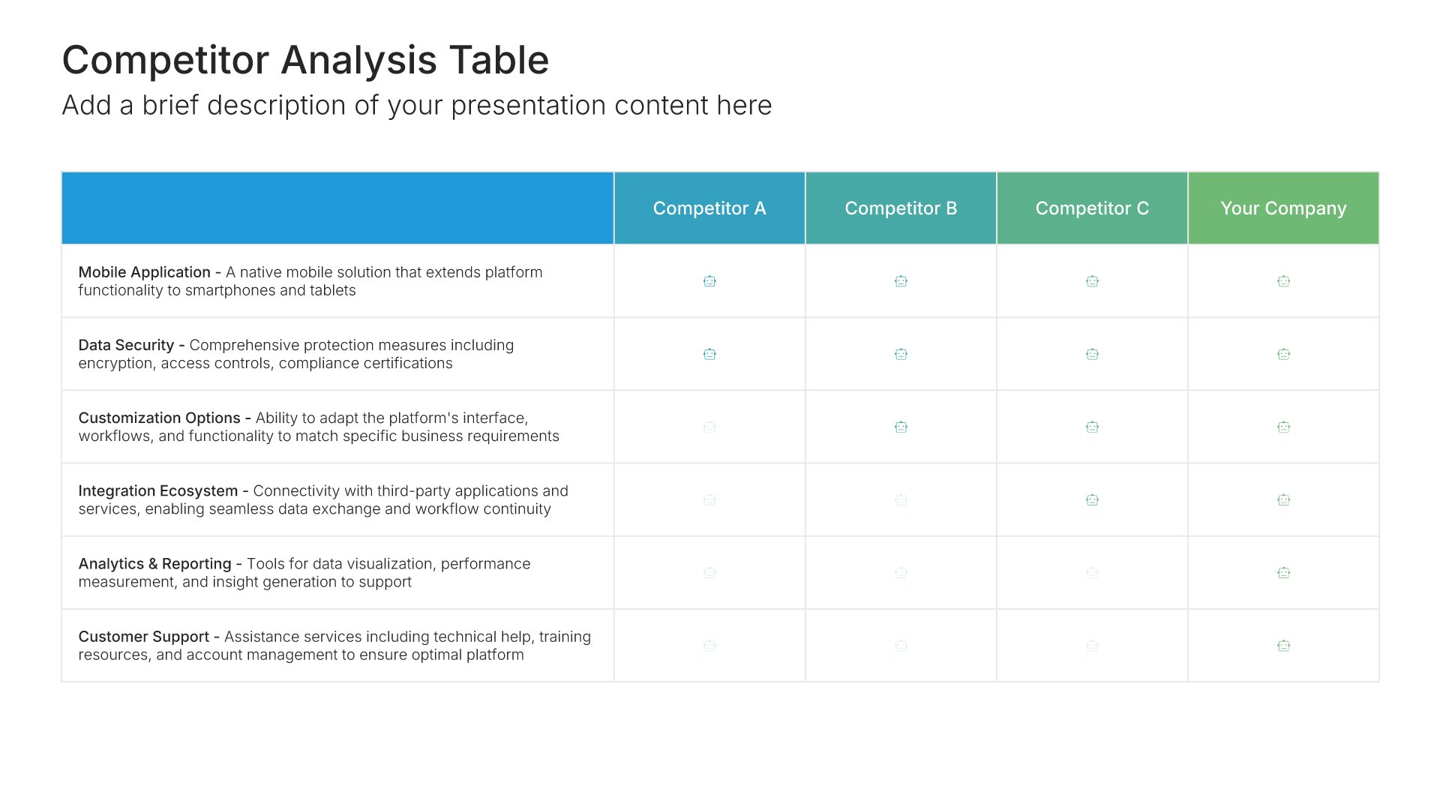Viewport: 1440px width, 810px height.
Task: Click the Mobile Application description cell
Action: pyautogui.click(x=337, y=281)
